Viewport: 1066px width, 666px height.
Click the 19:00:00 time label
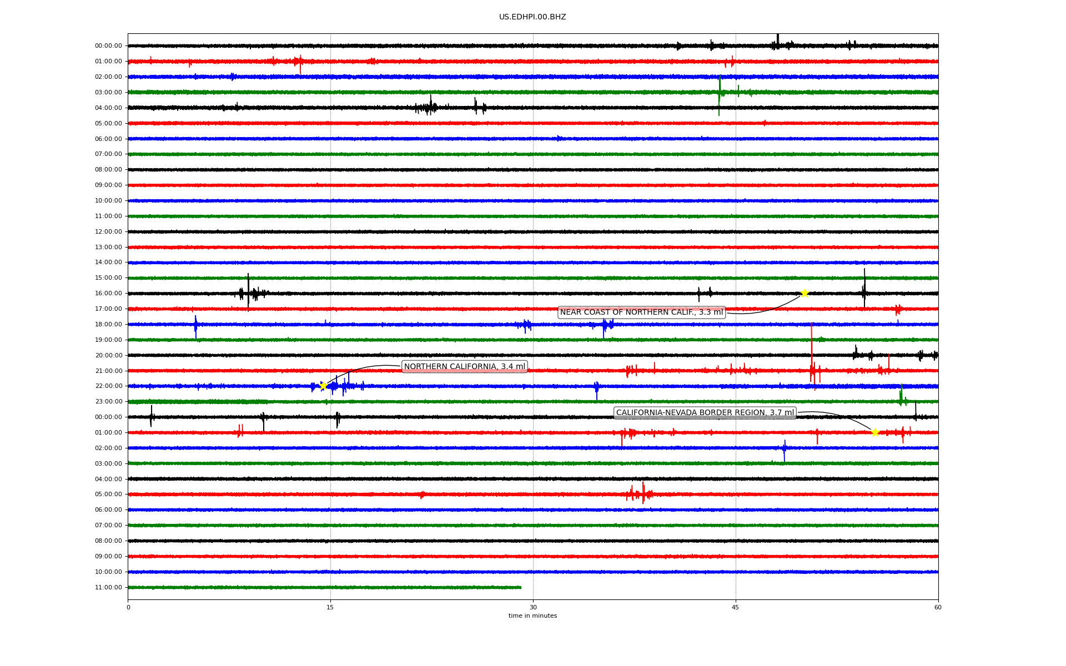108,340
